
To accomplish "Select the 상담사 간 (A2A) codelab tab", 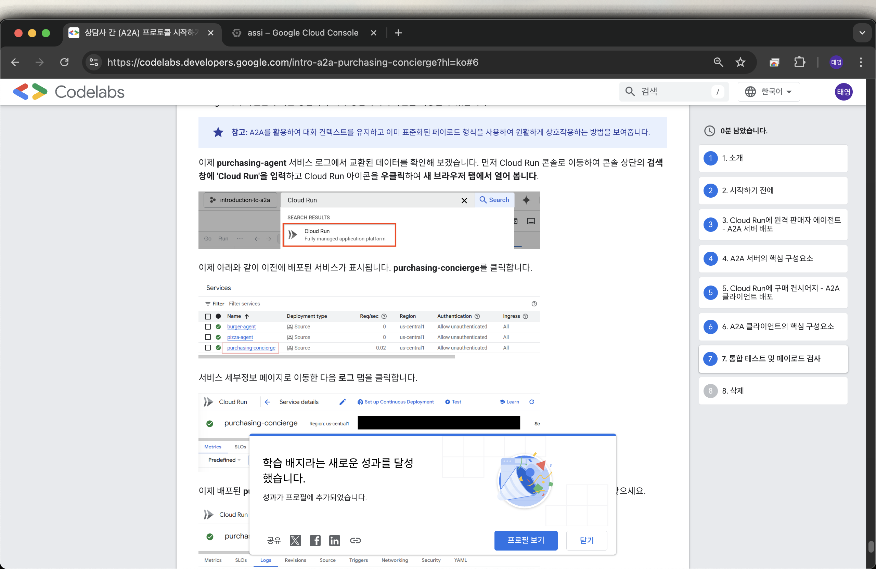I will click(142, 33).
